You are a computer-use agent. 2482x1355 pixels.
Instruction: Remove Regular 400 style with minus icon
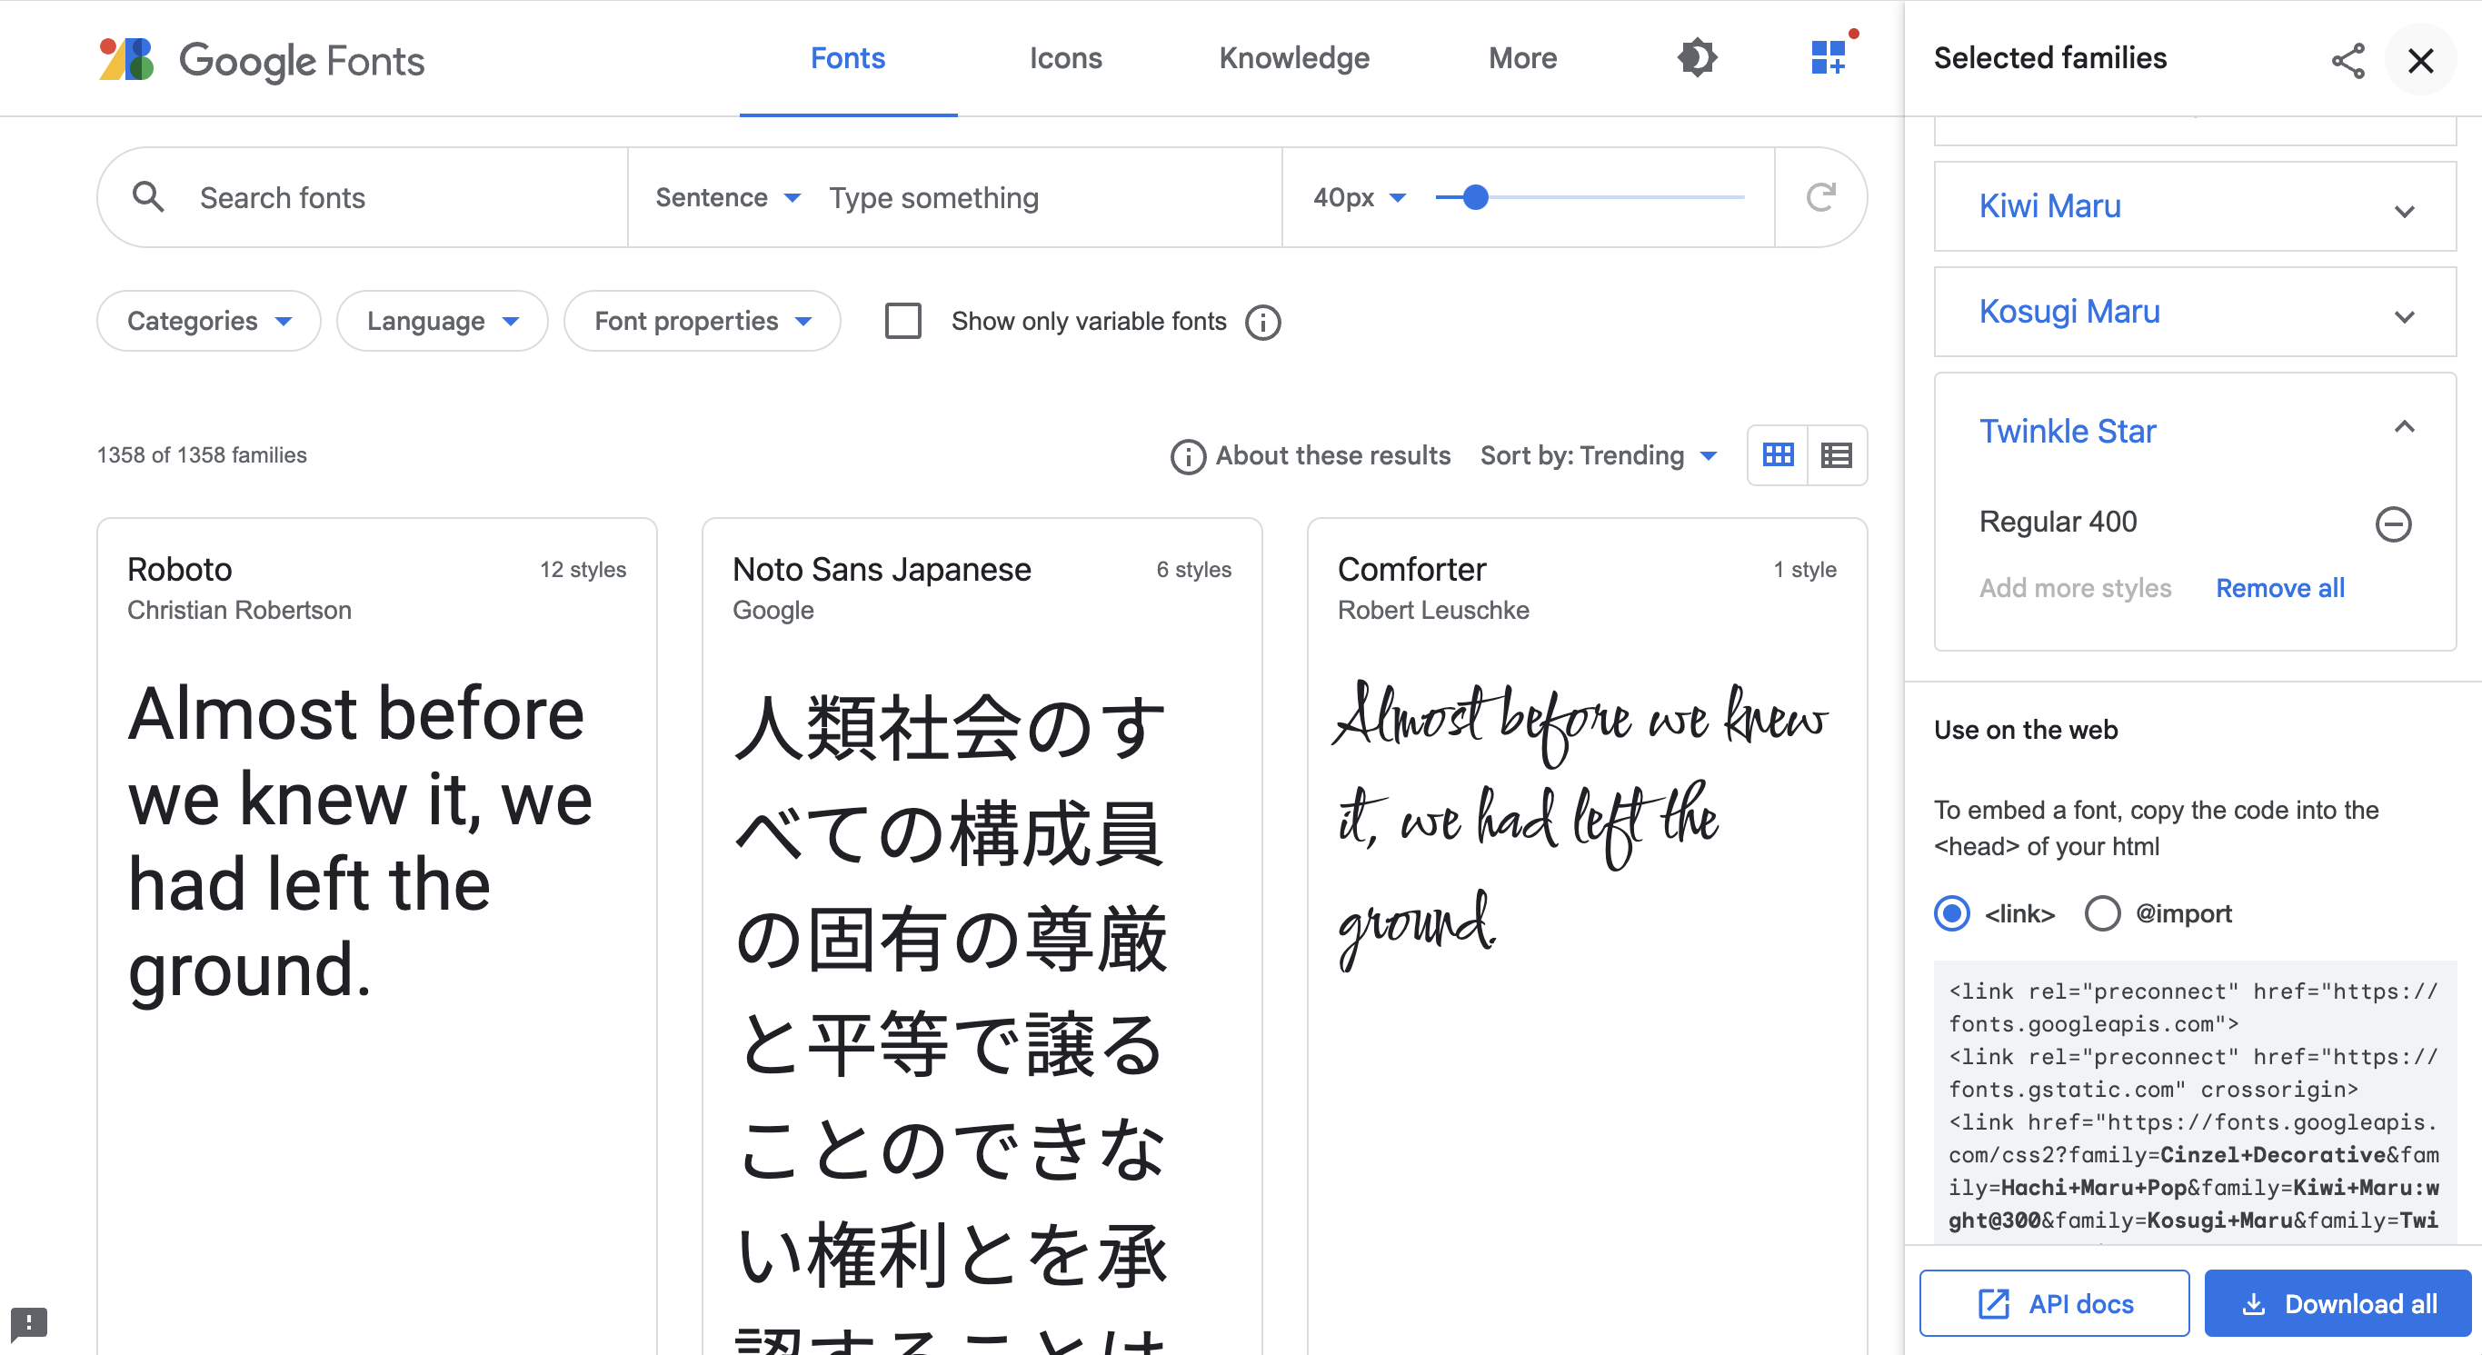(x=2392, y=523)
